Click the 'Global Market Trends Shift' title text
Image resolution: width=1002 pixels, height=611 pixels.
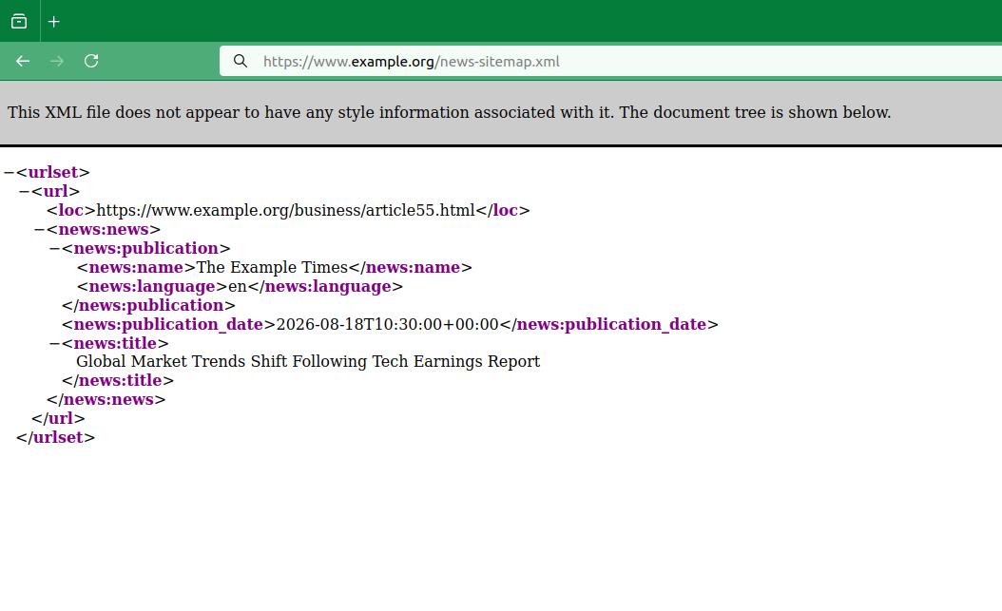pos(308,361)
